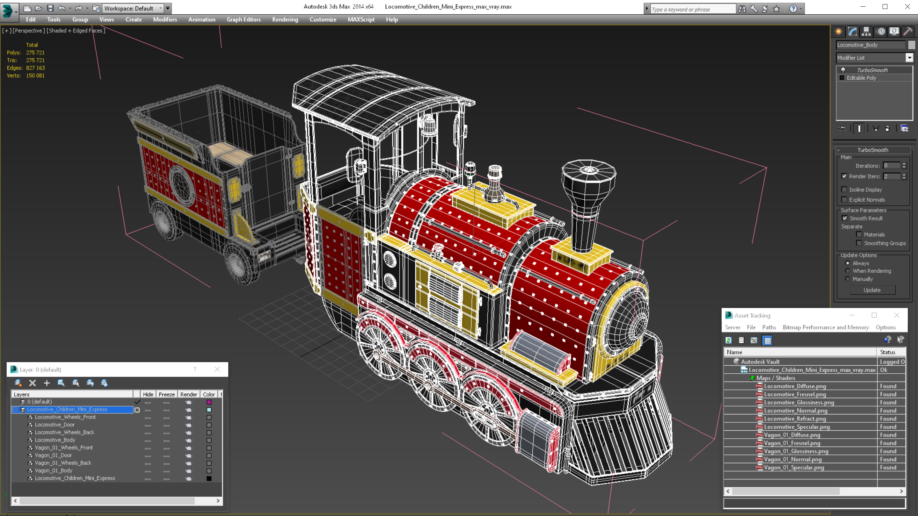
Task: Add selected objects to layer plus icon
Action: [x=47, y=383]
